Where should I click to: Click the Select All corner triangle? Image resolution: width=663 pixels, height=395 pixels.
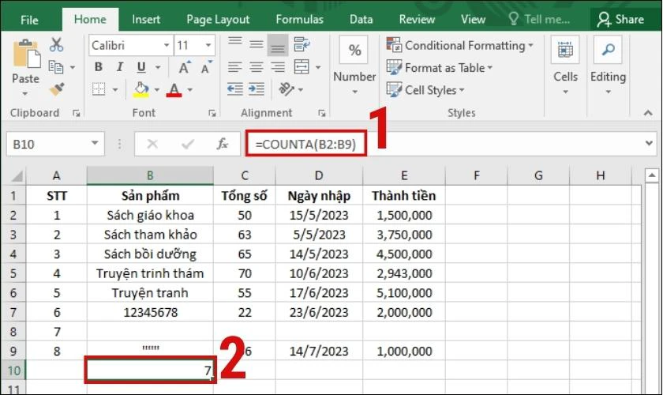point(16,175)
